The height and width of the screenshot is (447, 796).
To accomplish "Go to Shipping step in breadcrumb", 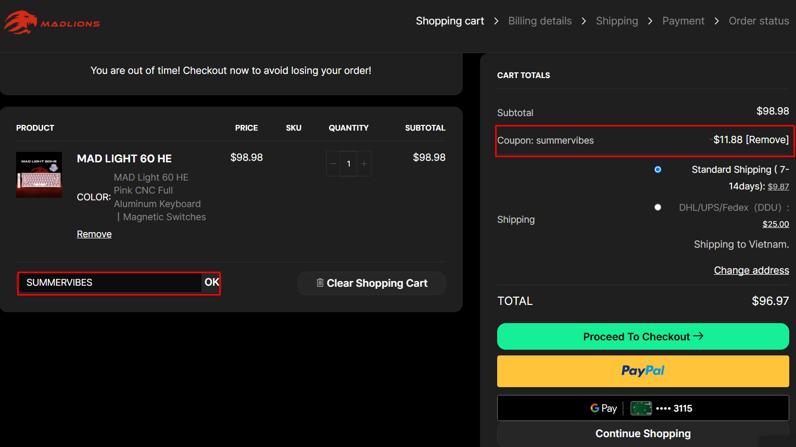I will (x=617, y=21).
